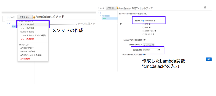Select HTTP integration type
216x96 pixels.
tap(143, 24)
